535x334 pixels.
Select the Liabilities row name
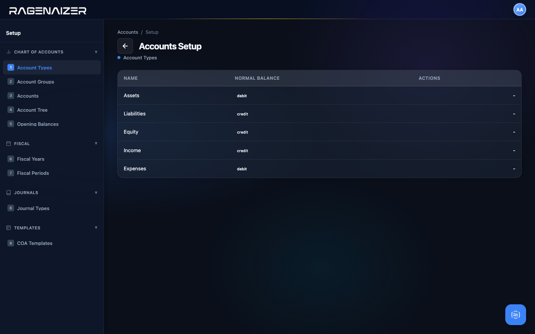click(134, 114)
